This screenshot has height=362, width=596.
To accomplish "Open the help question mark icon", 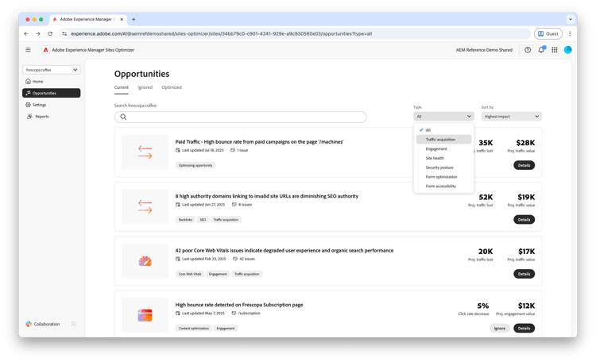I will pyautogui.click(x=528, y=50).
